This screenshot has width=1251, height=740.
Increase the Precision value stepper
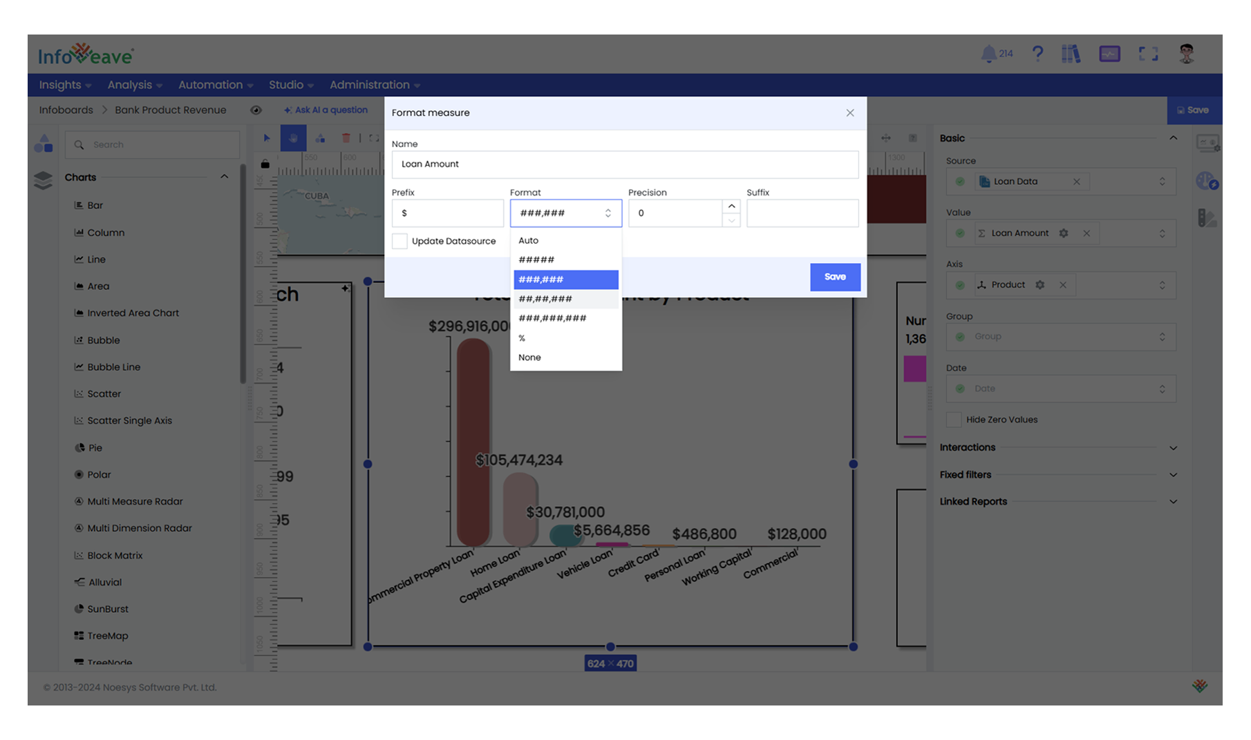click(x=731, y=206)
